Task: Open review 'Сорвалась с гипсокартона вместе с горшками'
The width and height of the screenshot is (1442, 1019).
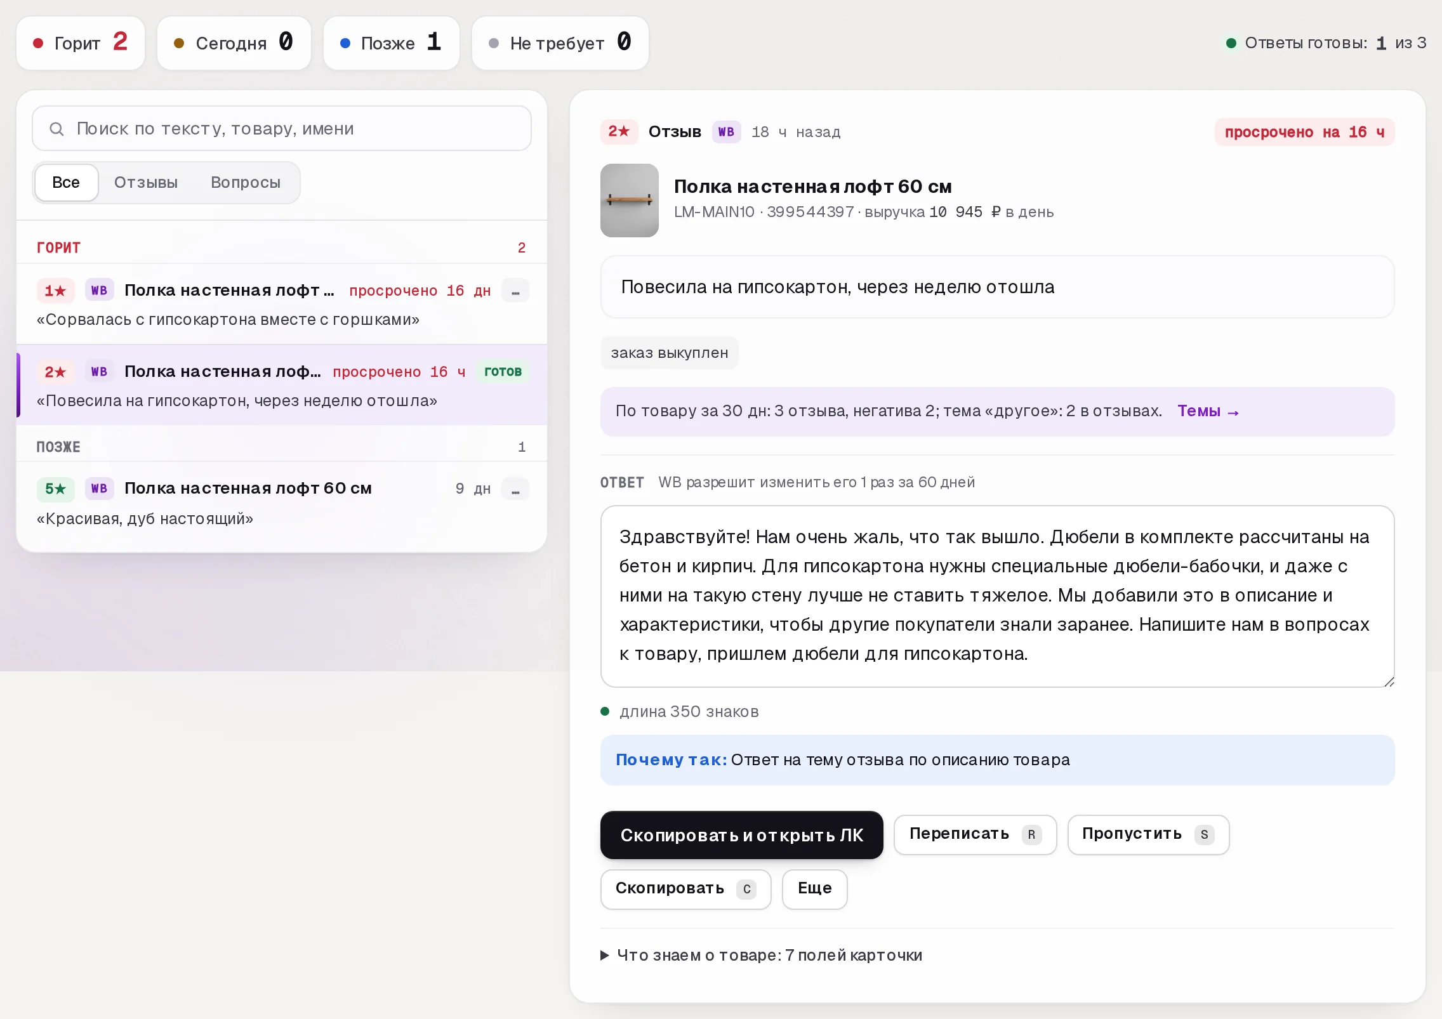Action: [282, 304]
